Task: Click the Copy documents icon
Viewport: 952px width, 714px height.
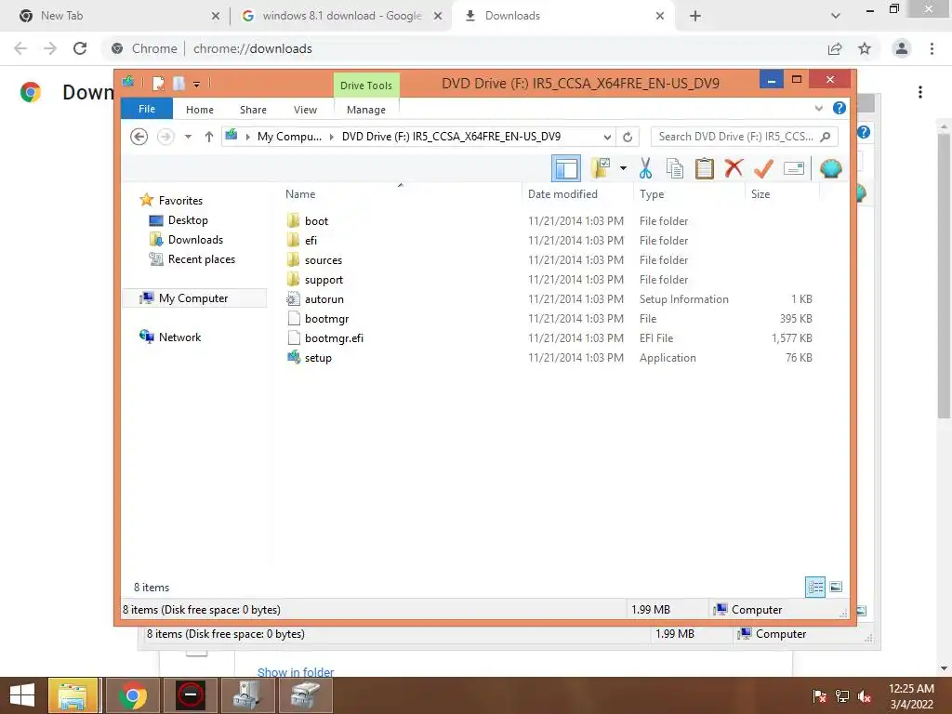Action: point(675,168)
